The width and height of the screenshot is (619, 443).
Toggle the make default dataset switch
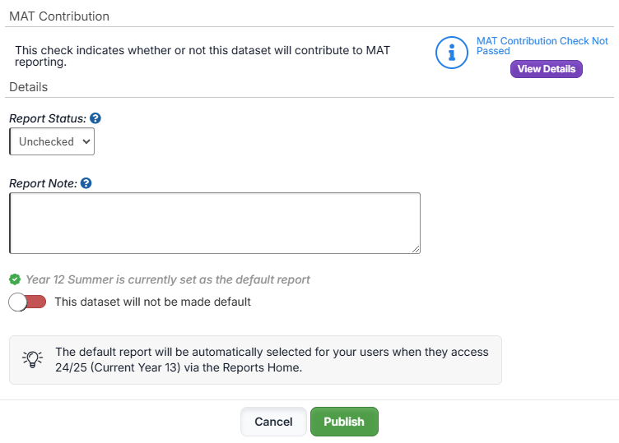coord(27,302)
